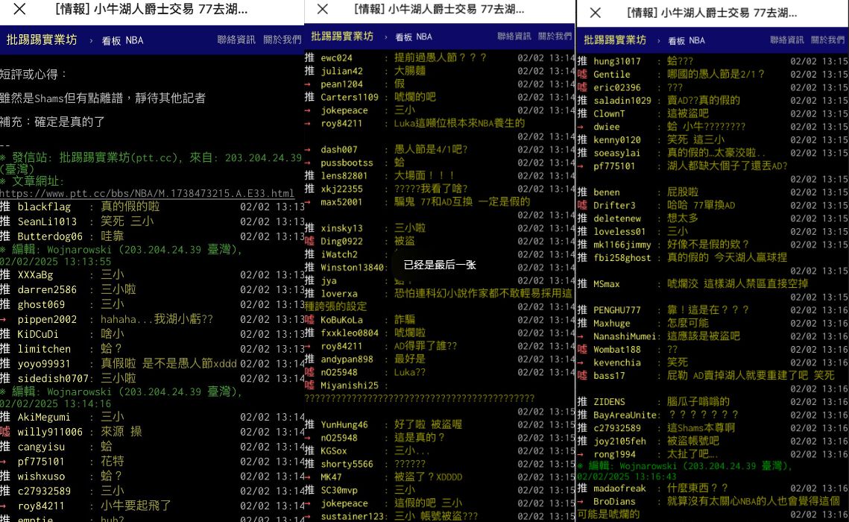Go to 看板 NBA in middle panel
The width and height of the screenshot is (849, 522).
tap(413, 37)
